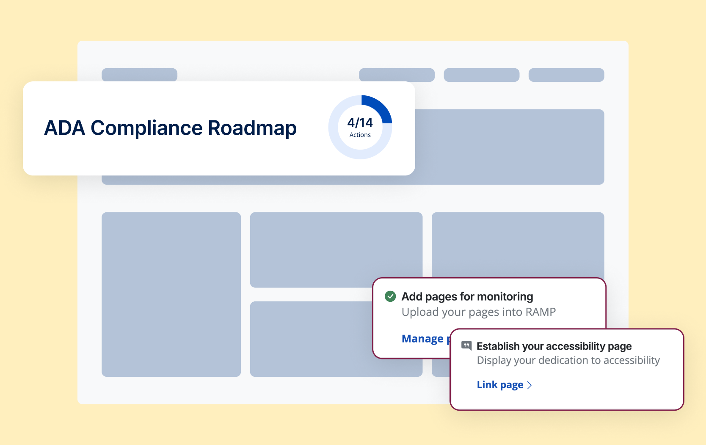Click the speech bubble quote icon
The width and height of the screenshot is (706, 445).
coord(466,345)
